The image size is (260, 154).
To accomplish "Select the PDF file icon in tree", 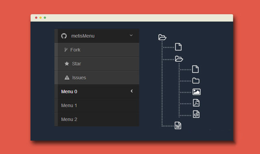I will [196, 103].
